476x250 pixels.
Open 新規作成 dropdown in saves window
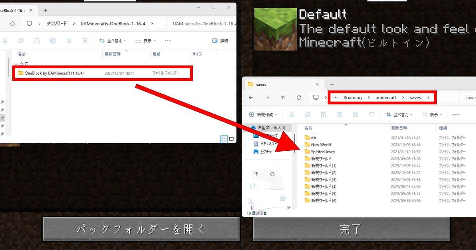(x=263, y=114)
